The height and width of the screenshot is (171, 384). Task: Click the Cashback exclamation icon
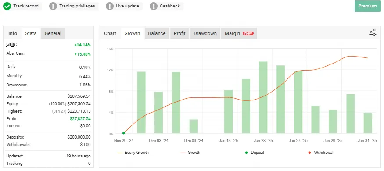click(x=154, y=6)
